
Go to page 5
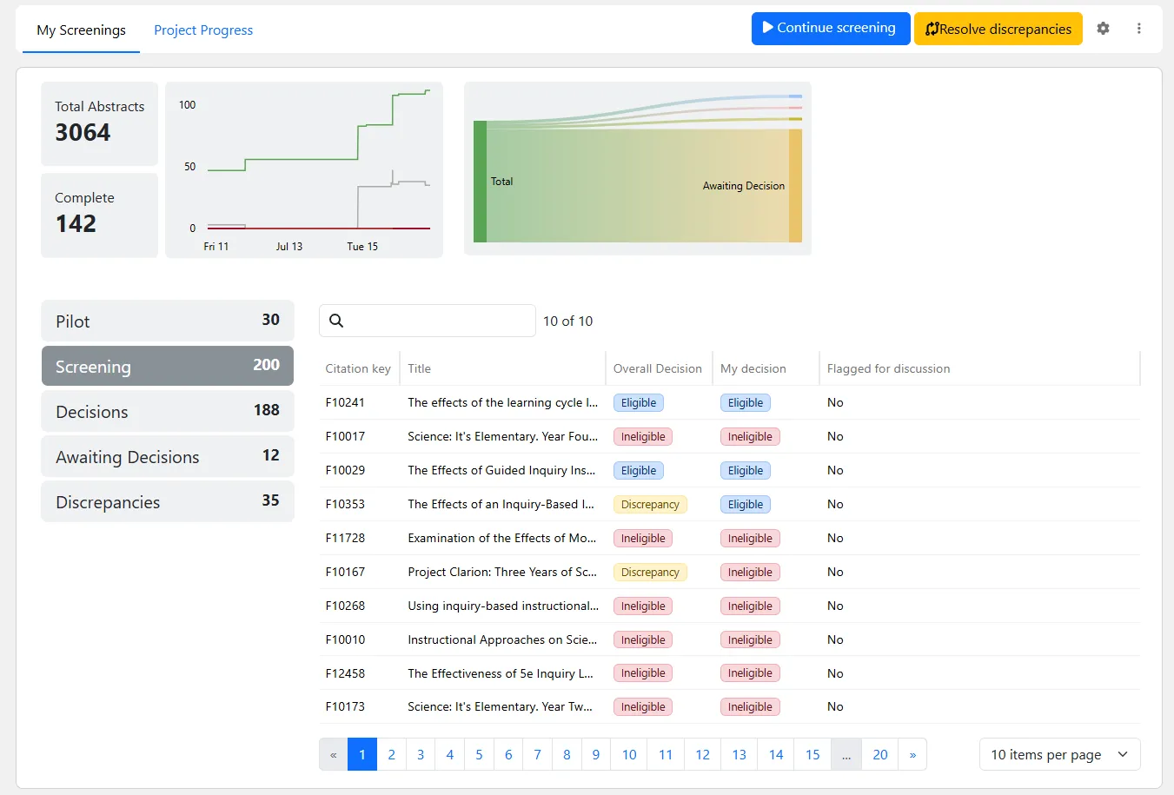coord(479,754)
